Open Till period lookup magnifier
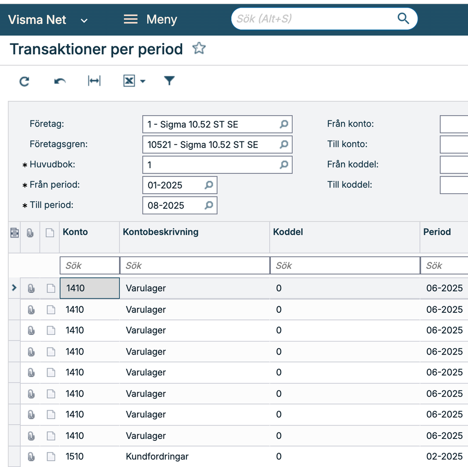 click(x=208, y=205)
